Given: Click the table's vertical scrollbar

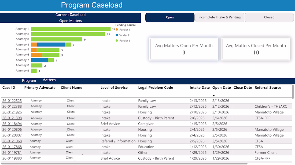Looking at the screenshot, I should [x=293, y=92].
